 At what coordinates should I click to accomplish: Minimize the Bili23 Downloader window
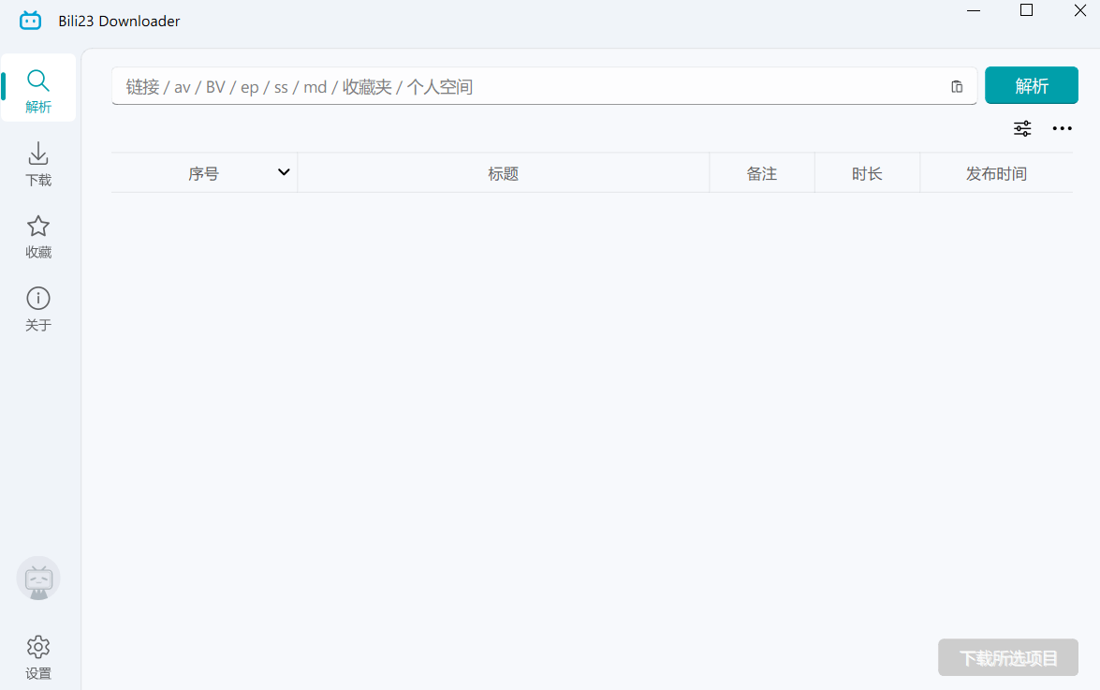[x=974, y=10]
